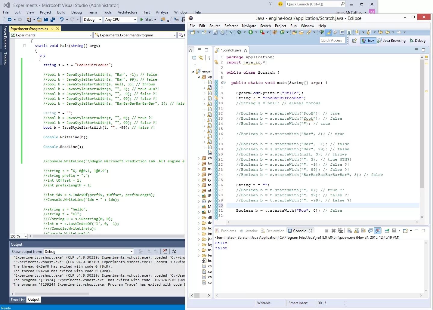Switch to Declaration tab in Eclipse
433x310 pixels.
point(273,231)
